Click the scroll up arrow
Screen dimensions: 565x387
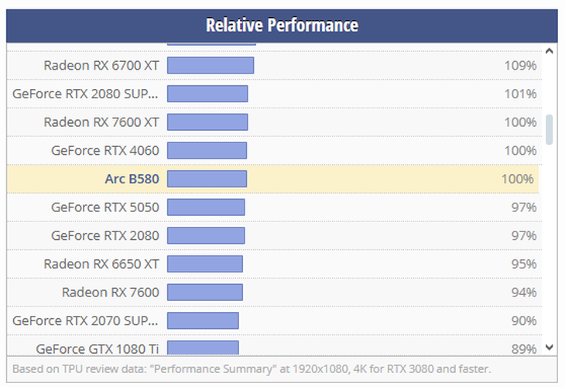[550, 51]
